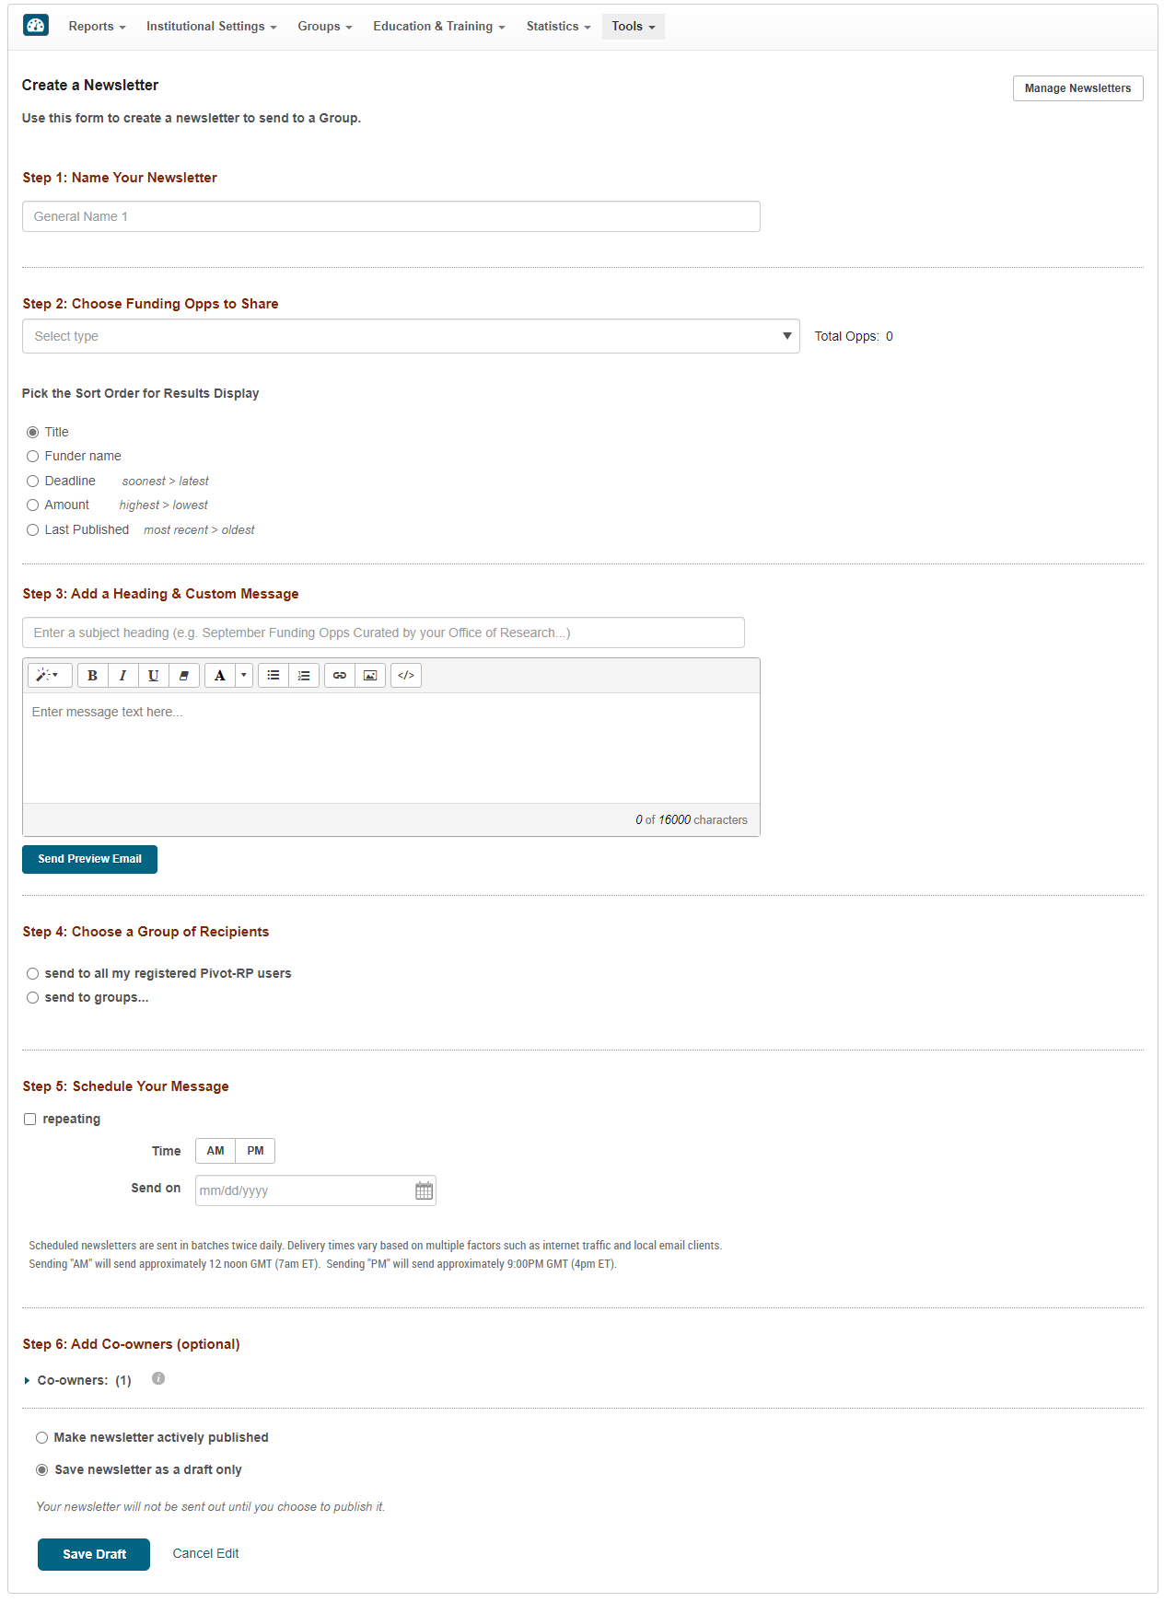Enable the repeating checkbox
Screen dimensions: 1164x1602
pyautogui.click(x=30, y=1120)
